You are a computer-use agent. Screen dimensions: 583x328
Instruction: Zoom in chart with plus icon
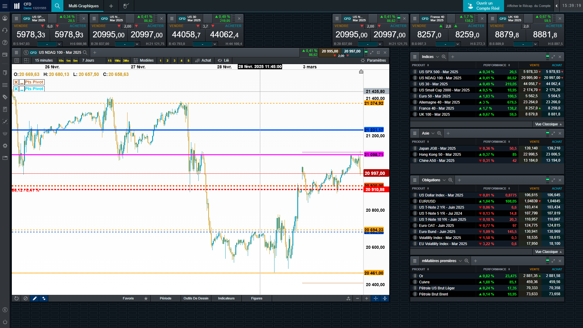[x=367, y=299]
